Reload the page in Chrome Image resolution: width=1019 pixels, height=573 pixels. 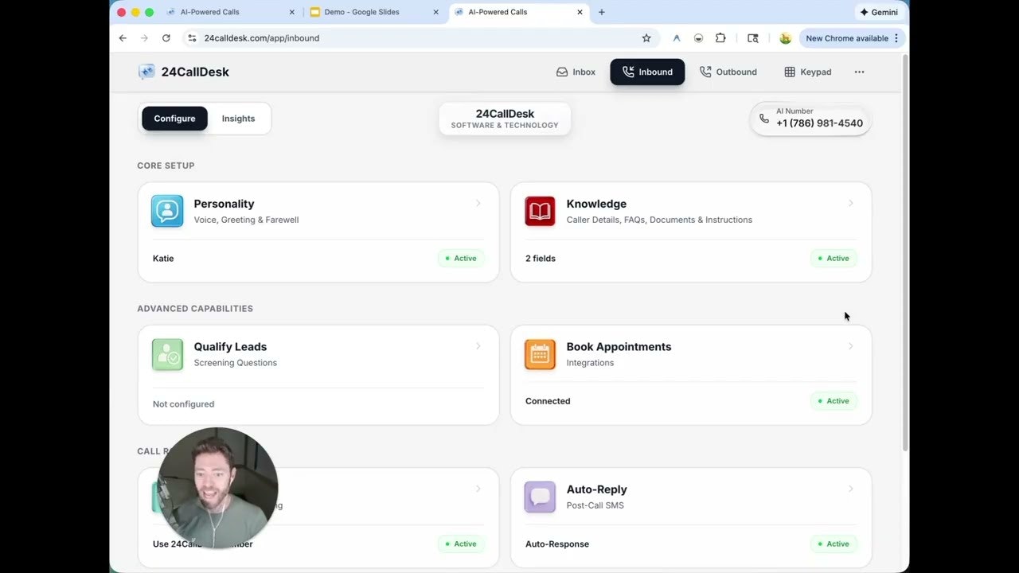click(x=166, y=38)
